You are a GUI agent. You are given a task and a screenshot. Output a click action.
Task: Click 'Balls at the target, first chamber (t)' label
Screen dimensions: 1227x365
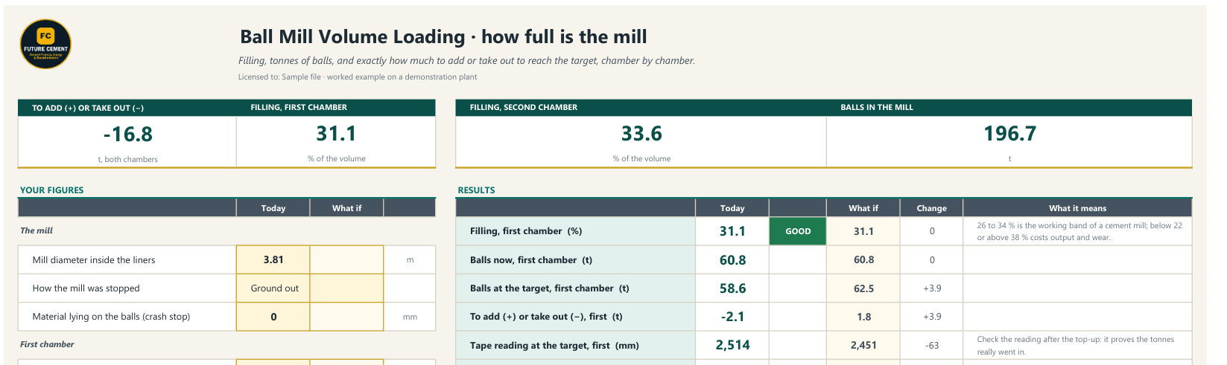549,288
